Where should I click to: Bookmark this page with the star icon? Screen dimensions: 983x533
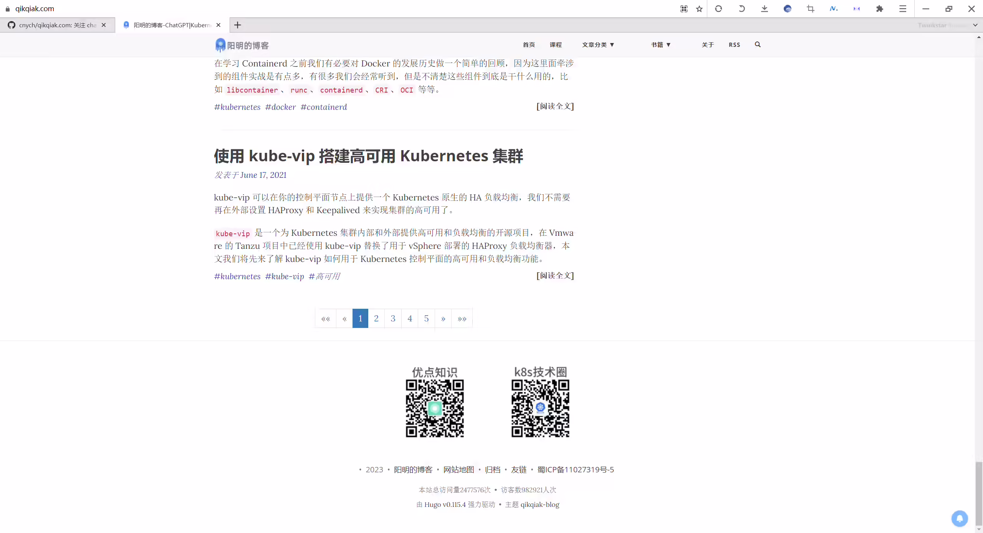pos(699,9)
